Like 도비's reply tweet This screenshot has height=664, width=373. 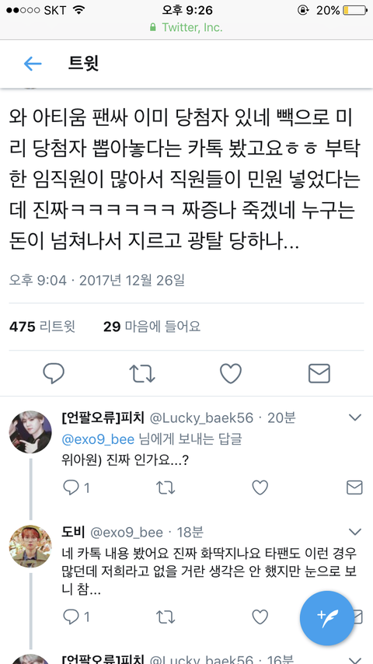click(260, 617)
